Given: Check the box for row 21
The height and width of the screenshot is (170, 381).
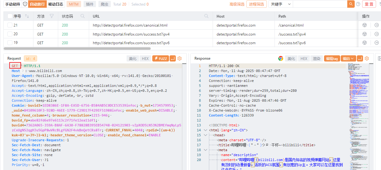Looking at the screenshot, I should coord(10,25).
